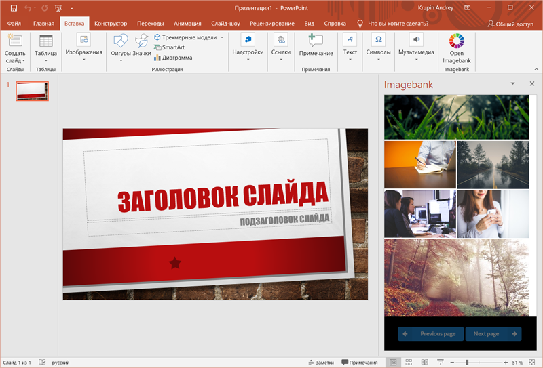Open the Таблица table icon
Viewport: 543px width, 368px height.
tap(46, 41)
